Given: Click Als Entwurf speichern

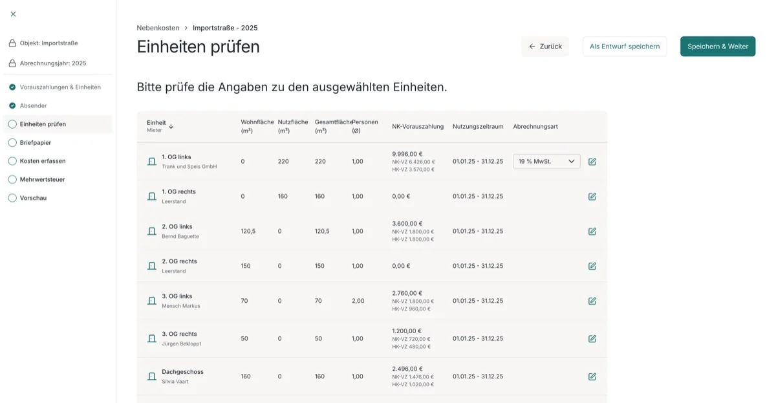Looking at the screenshot, I should (x=625, y=47).
